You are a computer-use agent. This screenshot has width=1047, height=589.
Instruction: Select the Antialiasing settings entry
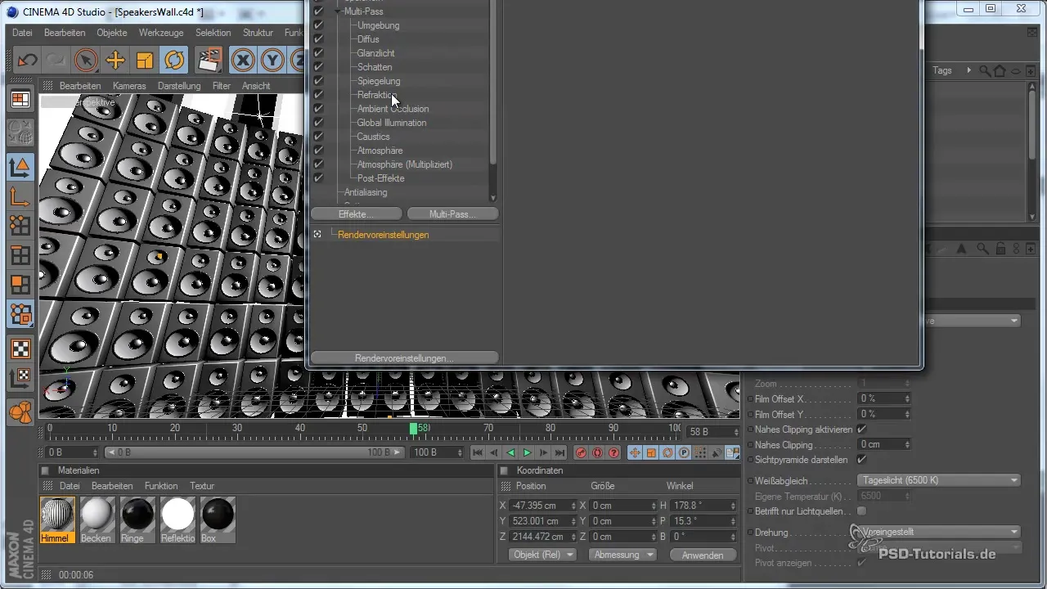pyautogui.click(x=366, y=192)
